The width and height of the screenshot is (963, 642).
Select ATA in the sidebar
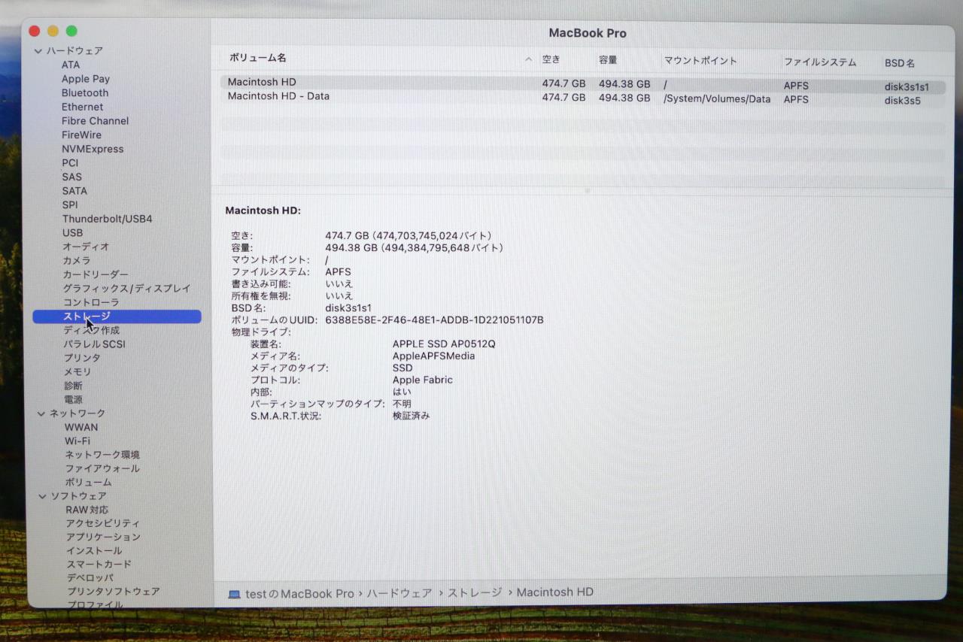coord(71,65)
